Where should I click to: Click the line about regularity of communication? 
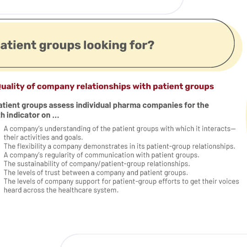[102, 156]
